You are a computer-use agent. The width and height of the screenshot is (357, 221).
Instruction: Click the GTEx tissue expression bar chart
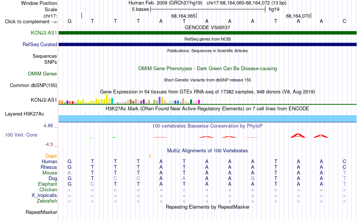(129, 99)
